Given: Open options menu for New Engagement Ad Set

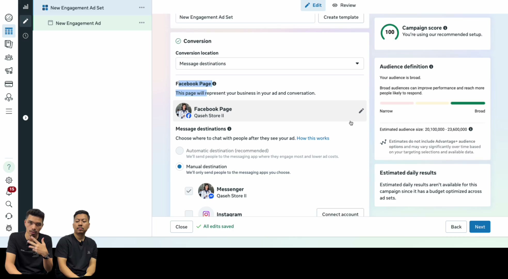Looking at the screenshot, I should pos(142,7).
